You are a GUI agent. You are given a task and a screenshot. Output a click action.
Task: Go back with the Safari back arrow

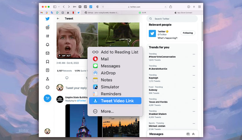(x=64, y=7)
